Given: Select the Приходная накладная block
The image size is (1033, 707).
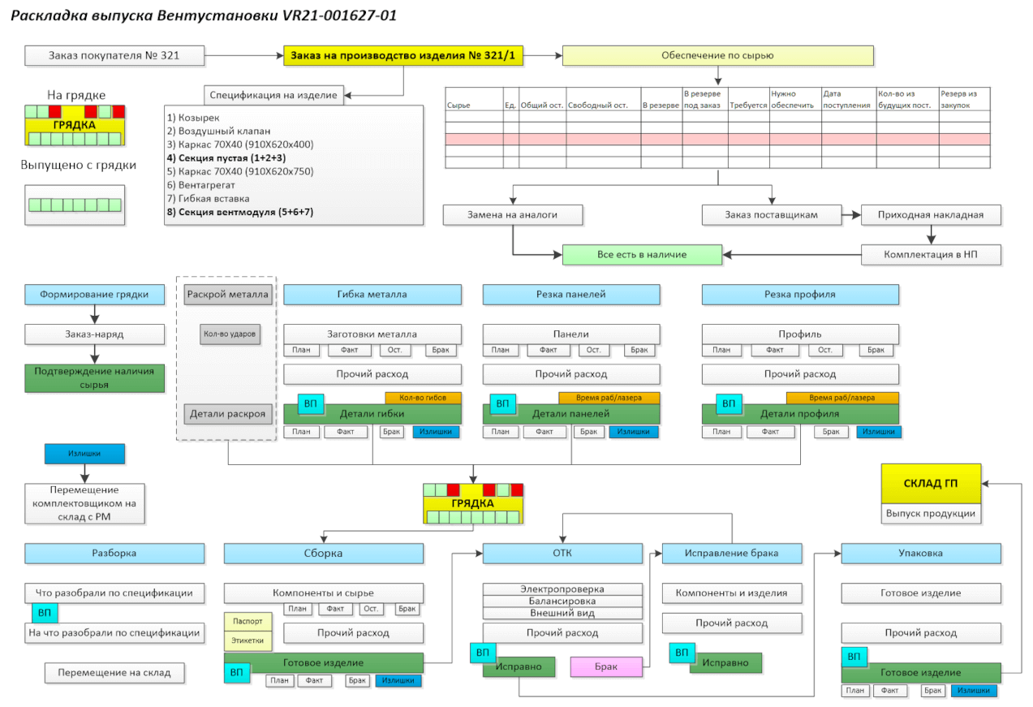Looking at the screenshot, I should tap(931, 215).
